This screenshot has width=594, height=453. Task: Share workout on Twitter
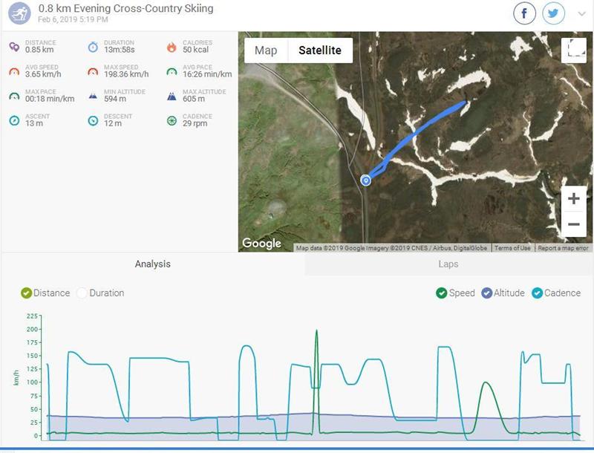[x=553, y=13]
